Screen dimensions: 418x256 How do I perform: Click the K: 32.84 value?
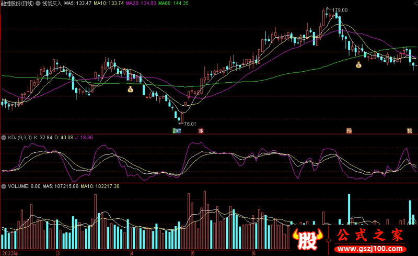coord(43,138)
